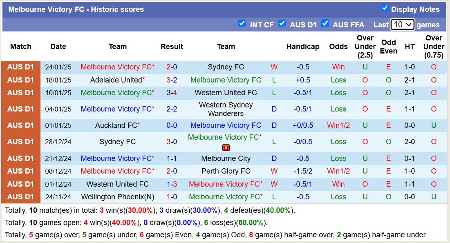Open the Last games count dropdown
450x243 pixels.
coord(402,25)
